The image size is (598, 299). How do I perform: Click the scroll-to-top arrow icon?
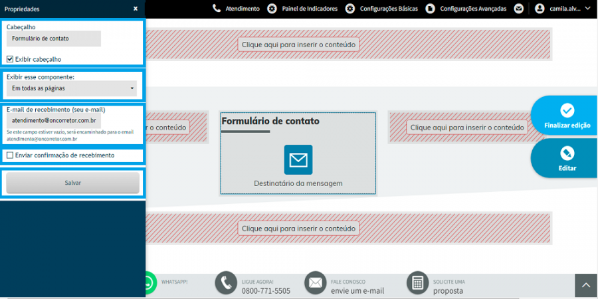click(x=586, y=286)
